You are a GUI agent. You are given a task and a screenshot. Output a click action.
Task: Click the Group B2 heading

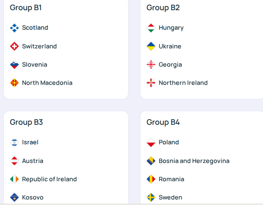tap(163, 8)
